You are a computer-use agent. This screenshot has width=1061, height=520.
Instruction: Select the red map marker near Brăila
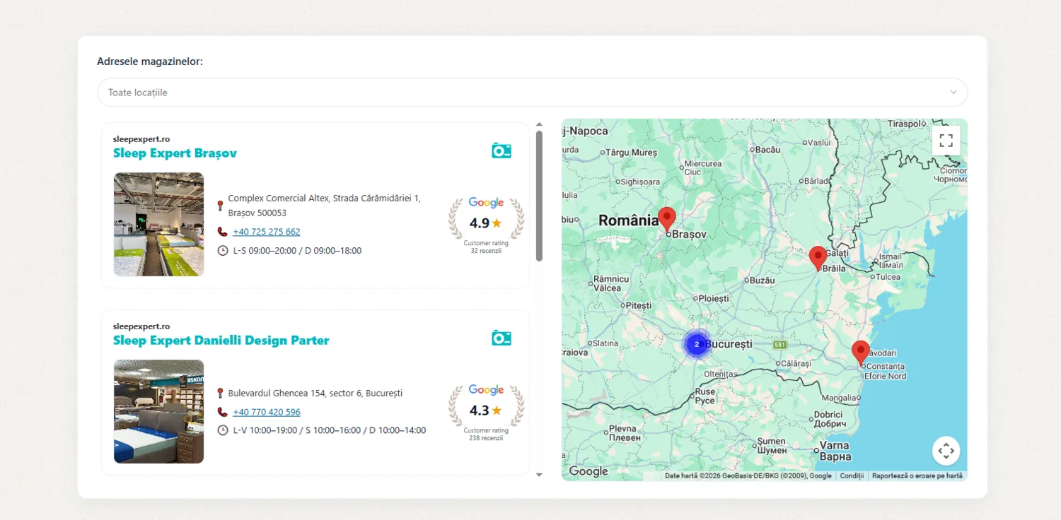(818, 259)
